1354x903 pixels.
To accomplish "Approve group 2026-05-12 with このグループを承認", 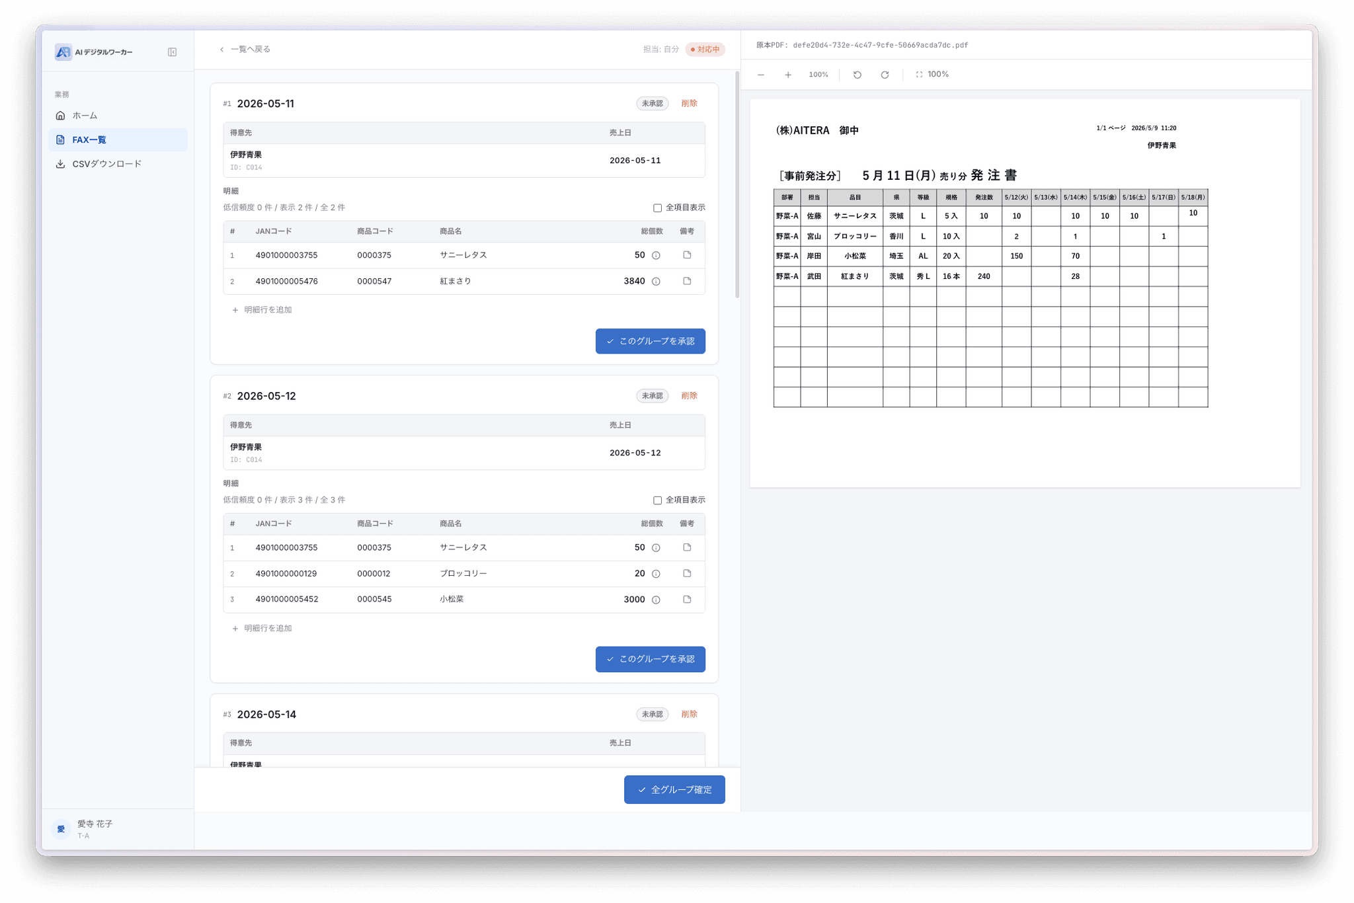I will pos(650,659).
